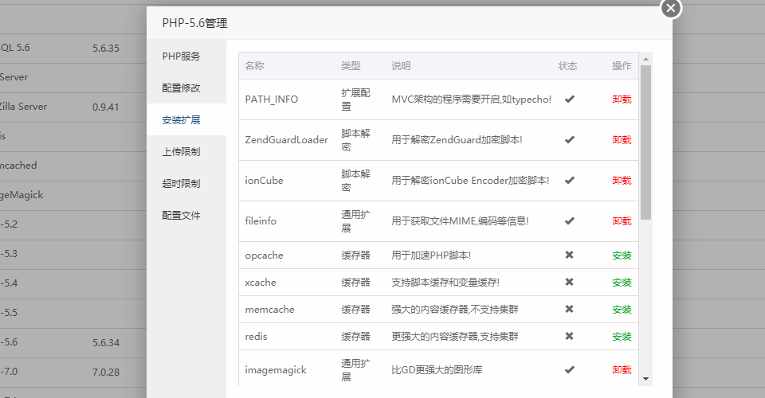Install the xcache extension
Image resolution: width=765 pixels, height=398 pixels.
coord(622,283)
